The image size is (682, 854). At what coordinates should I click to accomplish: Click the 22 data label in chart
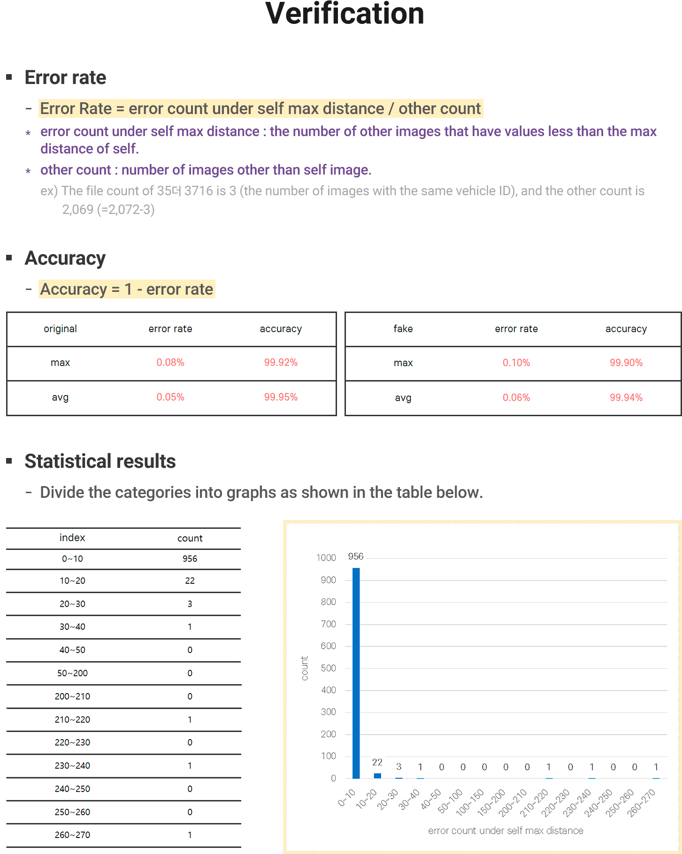pos(377,762)
